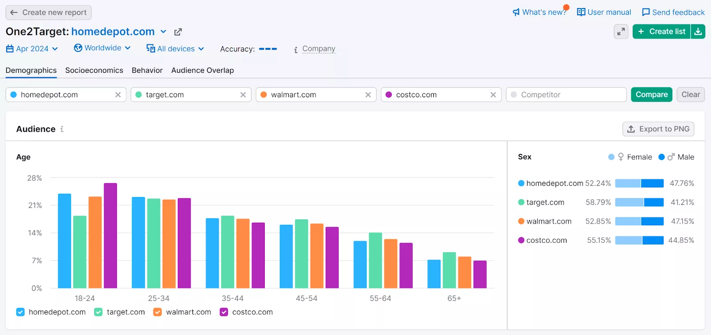Click the Send feedback speech bubble icon

pos(646,12)
